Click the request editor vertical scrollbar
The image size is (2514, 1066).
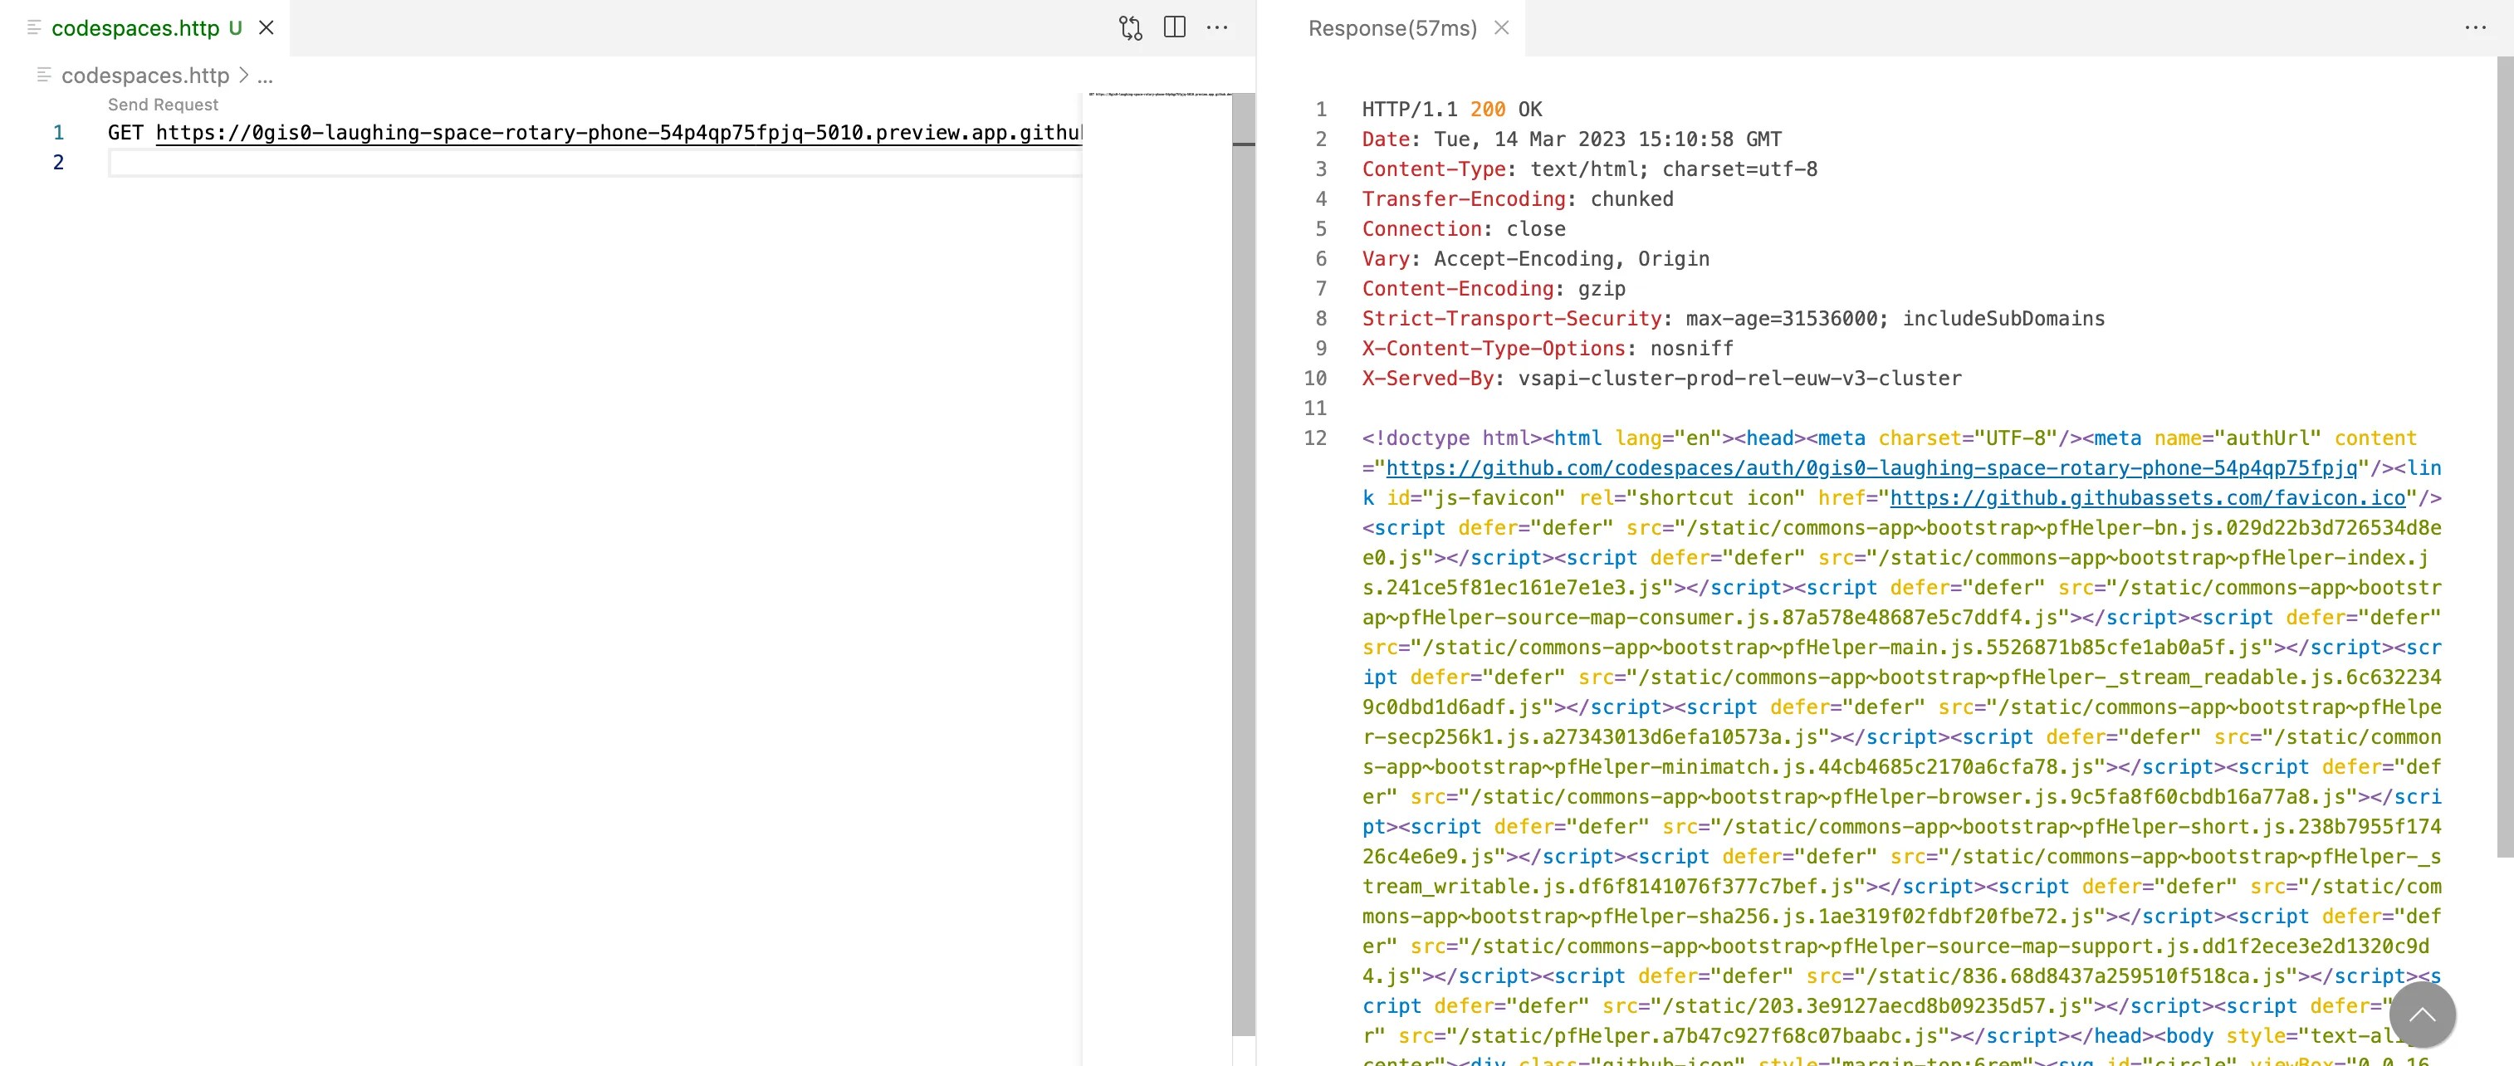pos(1244,565)
